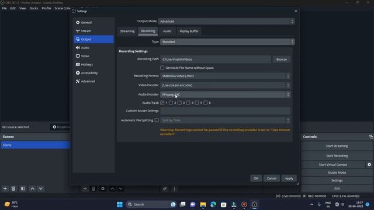374x210 pixels.
Task: Remove selected scene with trash icon
Action: click(x=13, y=188)
